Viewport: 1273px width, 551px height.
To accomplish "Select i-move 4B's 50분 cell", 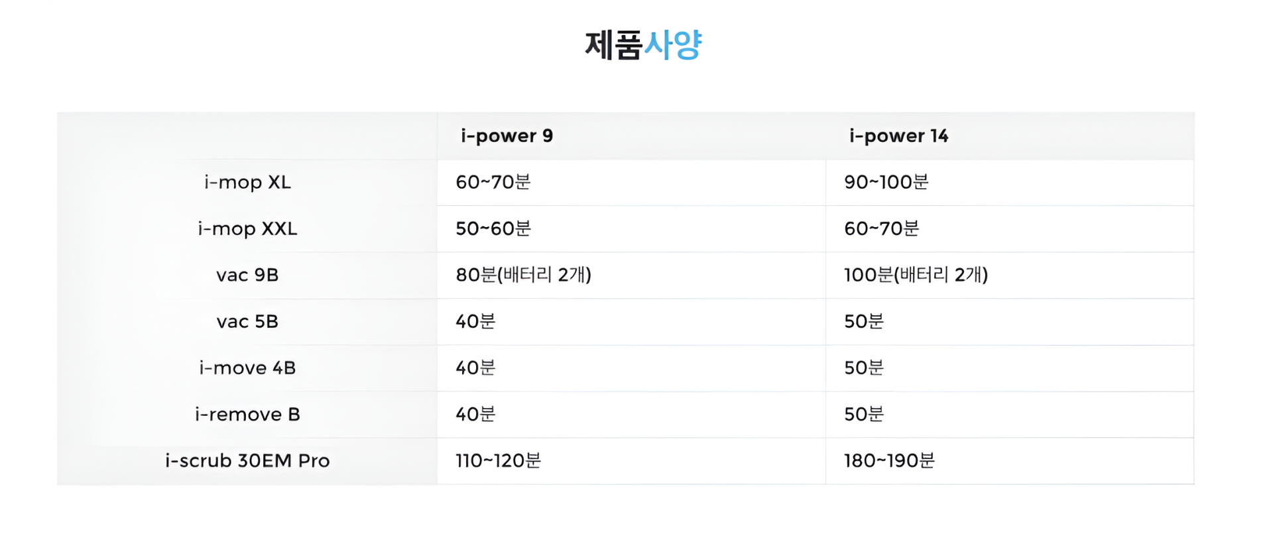I will coord(864,368).
